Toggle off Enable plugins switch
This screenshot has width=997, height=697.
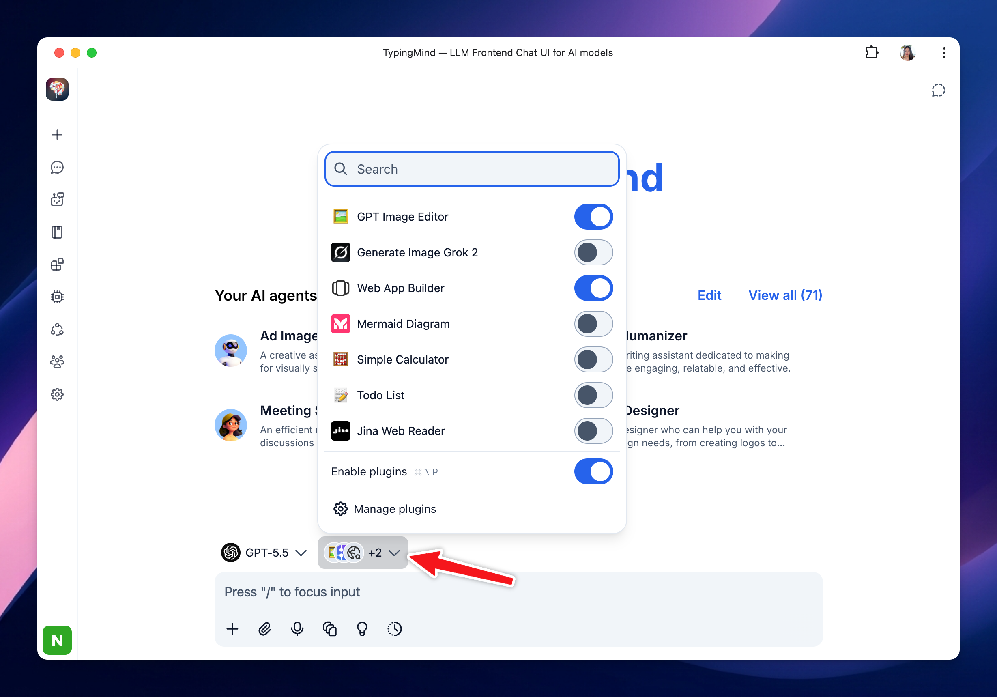593,471
